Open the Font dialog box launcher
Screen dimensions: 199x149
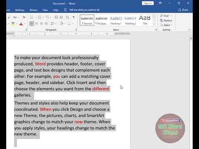26,30
